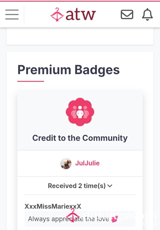The image size is (160, 230).
Task: Open messages with the envelope icon
Action: (127, 14)
